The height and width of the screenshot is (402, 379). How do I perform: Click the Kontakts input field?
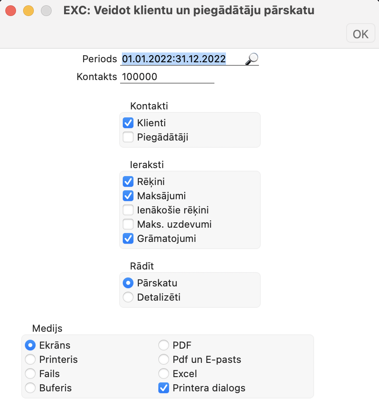(x=167, y=77)
